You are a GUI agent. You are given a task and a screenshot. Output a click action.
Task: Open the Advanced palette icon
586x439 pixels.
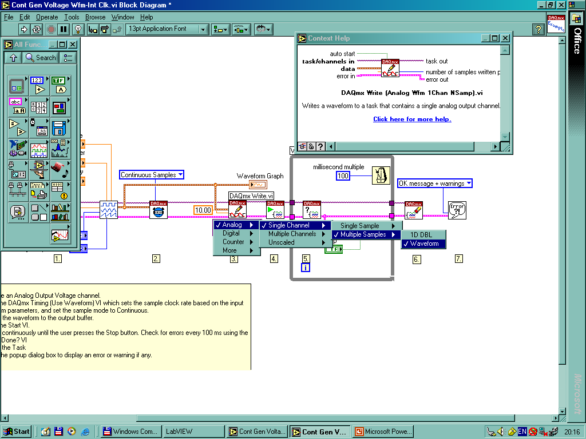[60, 191]
